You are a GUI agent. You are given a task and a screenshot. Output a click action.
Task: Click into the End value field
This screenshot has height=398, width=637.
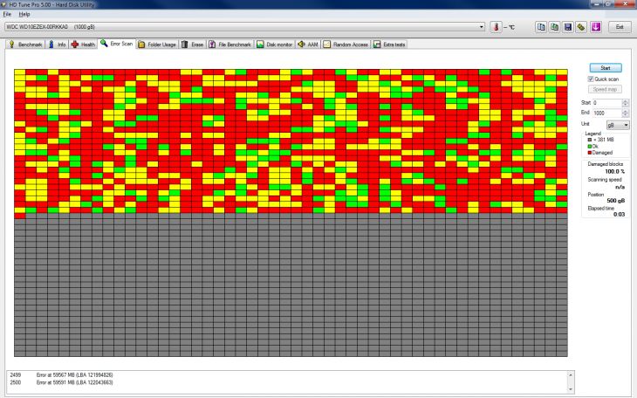tap(607, 113)
